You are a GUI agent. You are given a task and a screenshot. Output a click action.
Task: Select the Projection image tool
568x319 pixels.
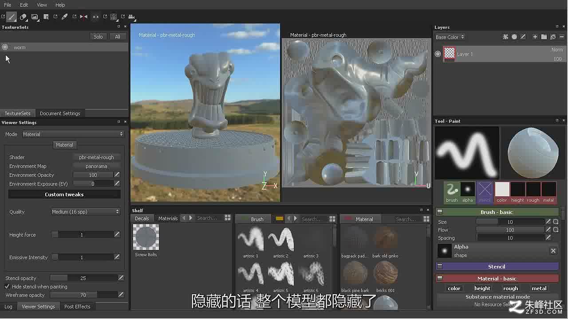35,17
